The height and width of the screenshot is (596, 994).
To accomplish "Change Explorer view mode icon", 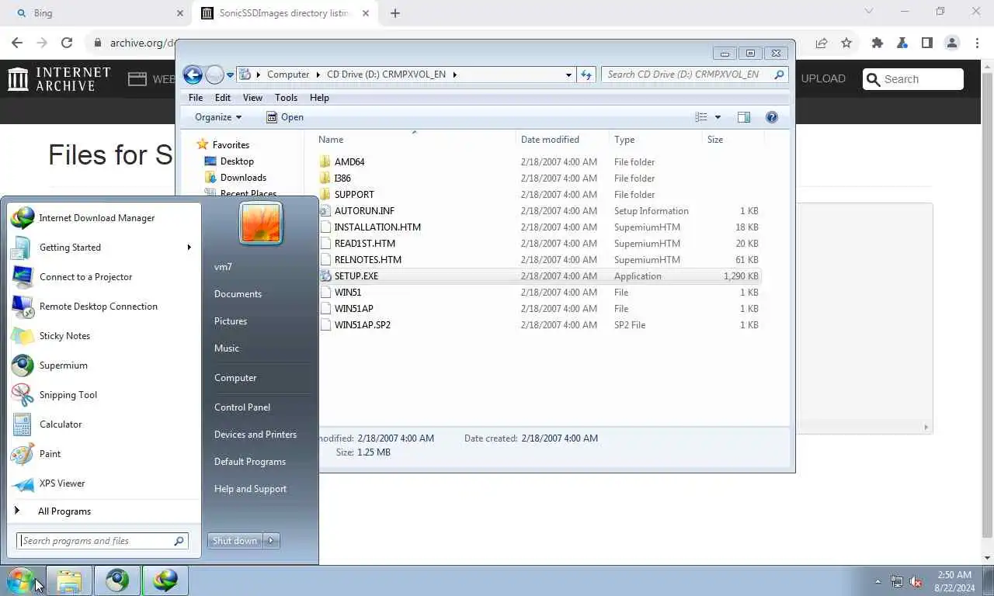I will 701,117.
